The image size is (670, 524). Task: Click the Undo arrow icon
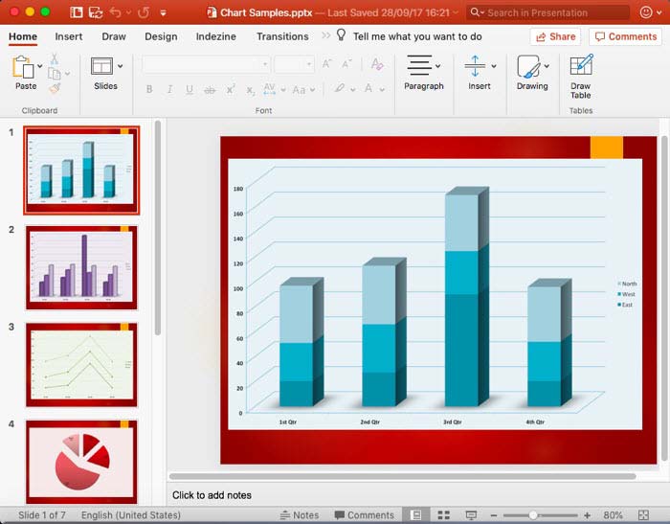(116, 12)
